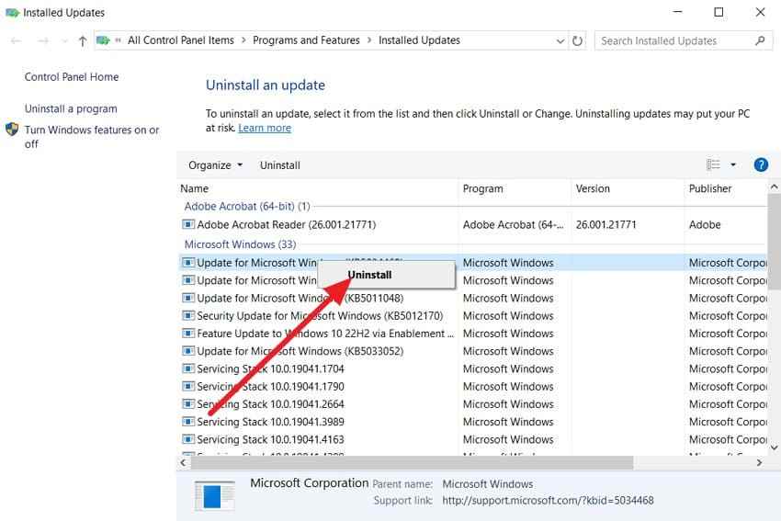The image size is (781, 521).
Task: Click the shield icon beside Windows features
Action: coord(12,130)
